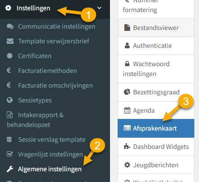Screen dimensions: 202x182
Task: Click the puzzle icon for Dashboard Widgets
Action: click(127, 146)
